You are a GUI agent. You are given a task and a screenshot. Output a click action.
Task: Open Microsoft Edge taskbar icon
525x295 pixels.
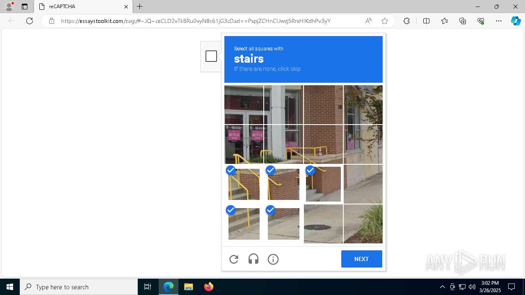click(169, 287)
